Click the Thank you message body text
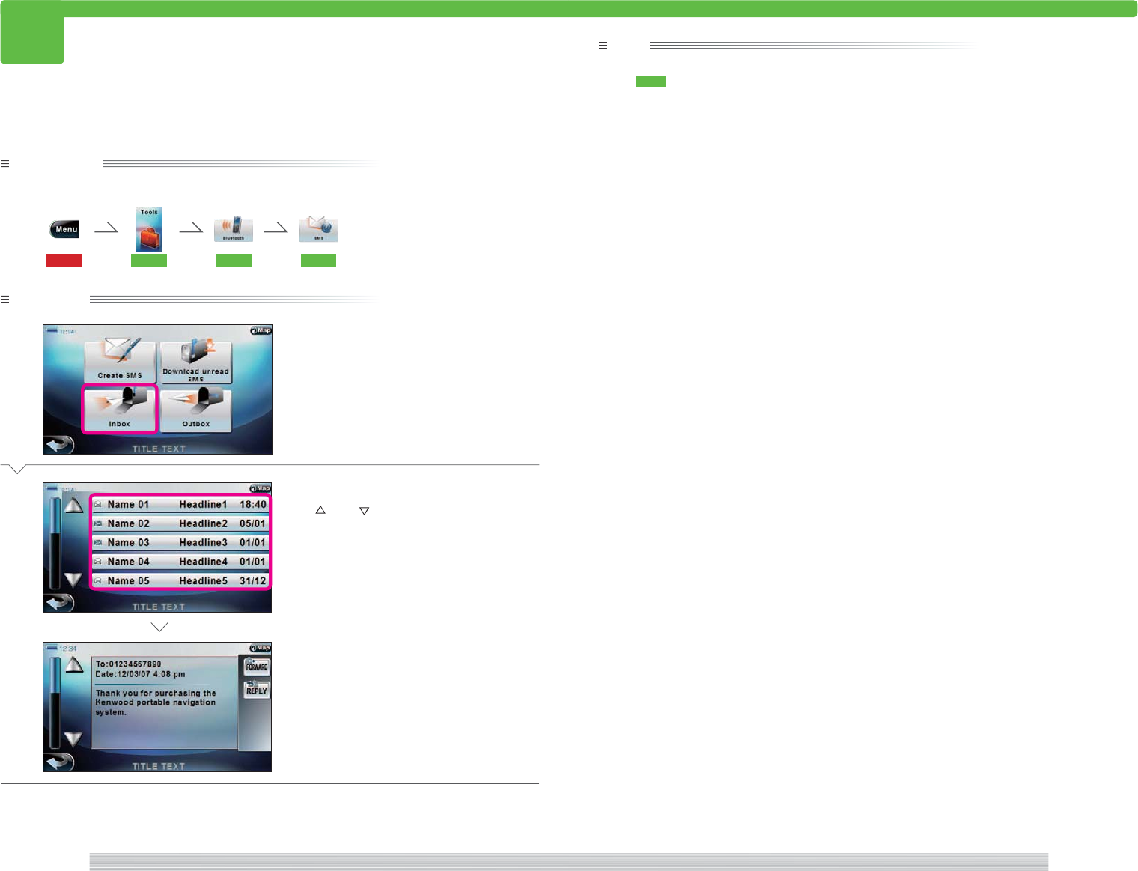The height and width of the screenshot is (871, 1138). click(x=156, y=702)
